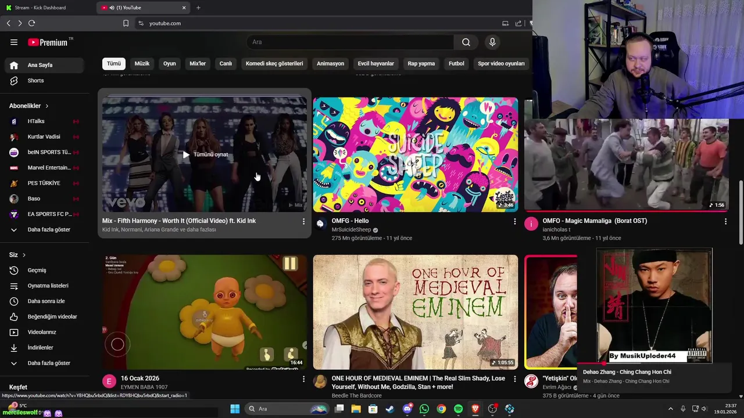Click the search magnifier button
This screenshot has height=418, width=744.
coord(466,42)
